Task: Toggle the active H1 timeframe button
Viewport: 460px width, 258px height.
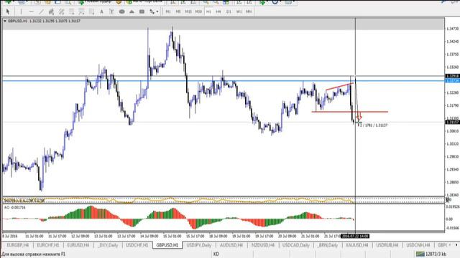Action: [x=208, y=11]
